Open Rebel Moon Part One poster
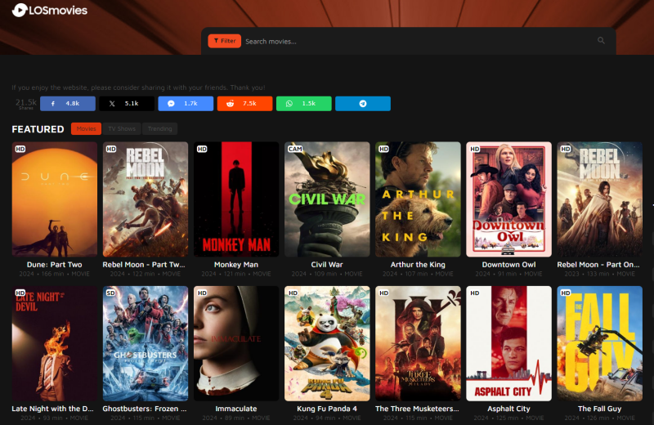The image size is (654, 425). pos(600,199)
